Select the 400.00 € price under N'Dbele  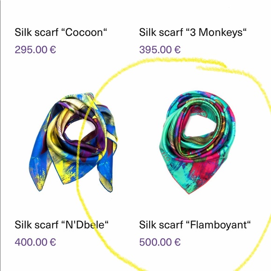pyautogui.click(x=35, y=242)
